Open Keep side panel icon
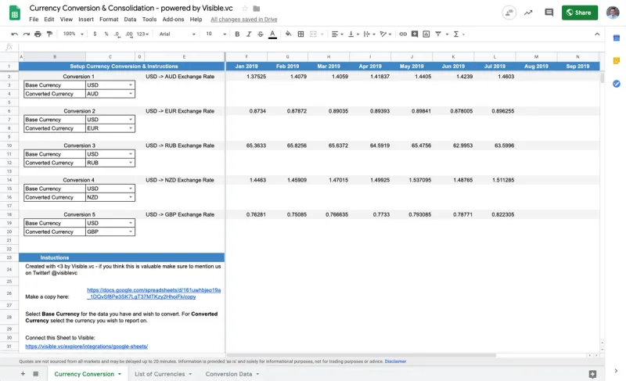Viewport: 626px width, 381px height. pos(617,61)
